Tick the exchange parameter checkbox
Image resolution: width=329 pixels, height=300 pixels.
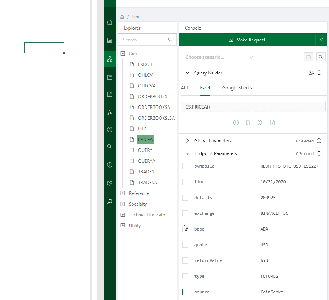185,213
